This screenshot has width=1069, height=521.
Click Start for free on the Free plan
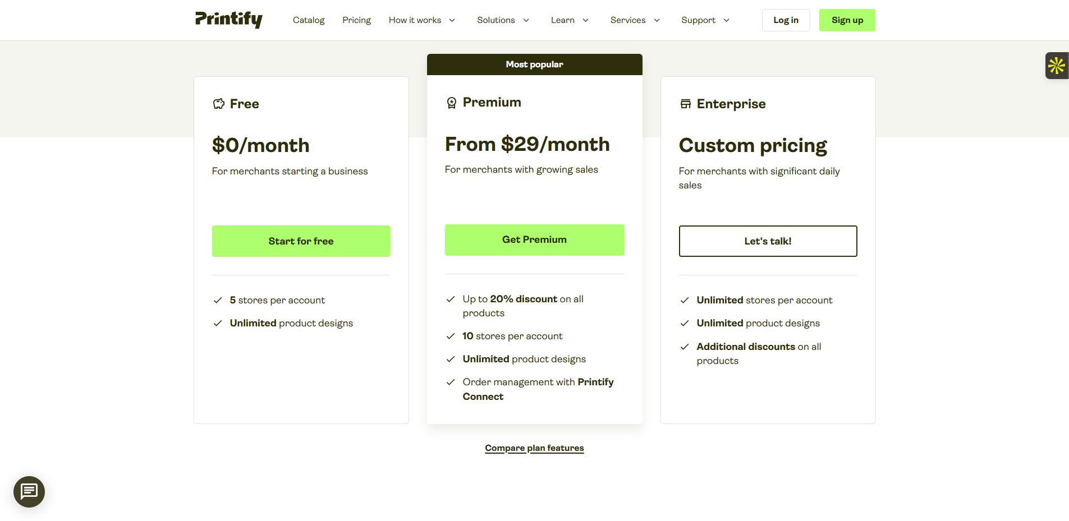tap(301, 241)
